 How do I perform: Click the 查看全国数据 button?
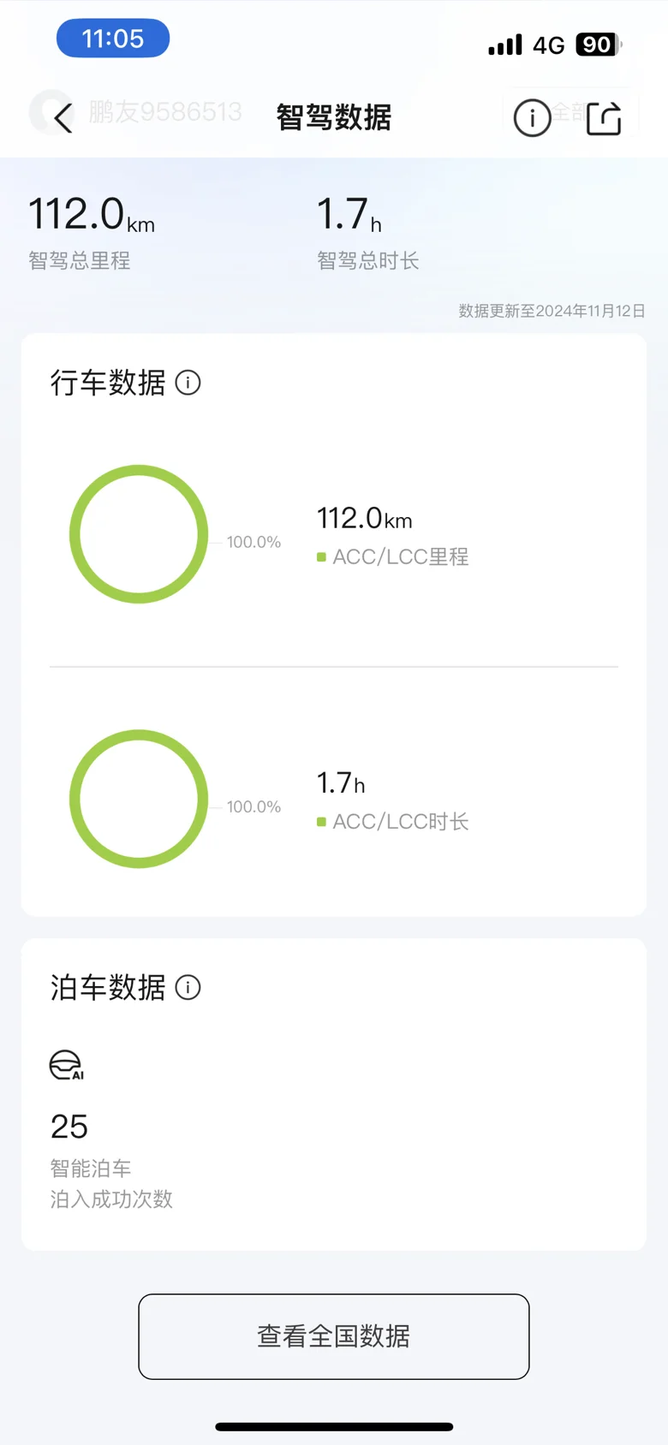click(x=334, y=1336)
